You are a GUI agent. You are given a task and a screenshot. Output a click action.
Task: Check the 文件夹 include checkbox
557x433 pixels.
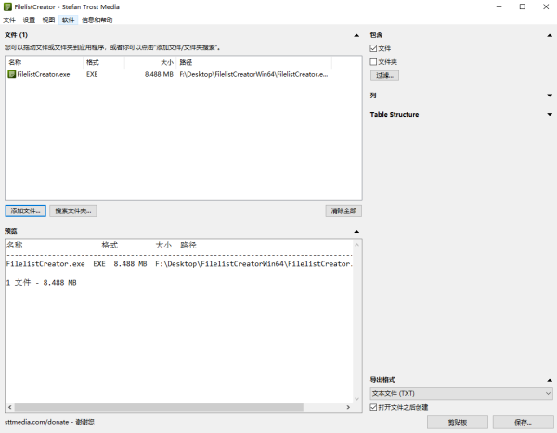click(373, 62)
